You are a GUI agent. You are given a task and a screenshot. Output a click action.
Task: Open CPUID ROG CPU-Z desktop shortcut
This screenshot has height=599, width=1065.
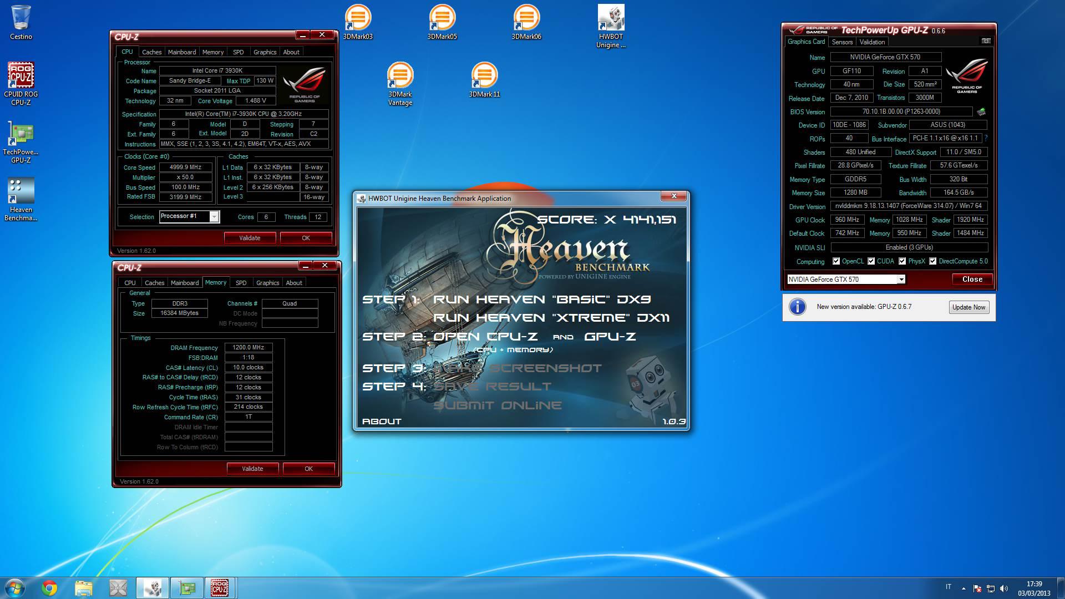click(21, 83)
